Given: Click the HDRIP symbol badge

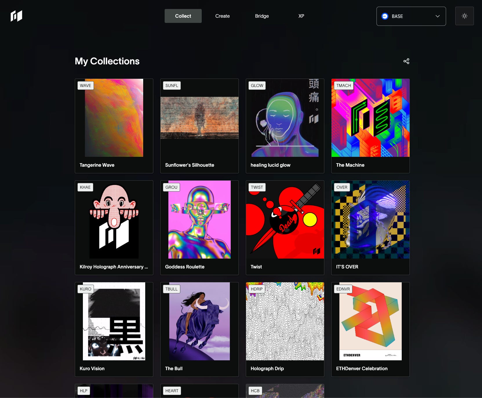Looking at the screenshot, I should tap(257, 289).
